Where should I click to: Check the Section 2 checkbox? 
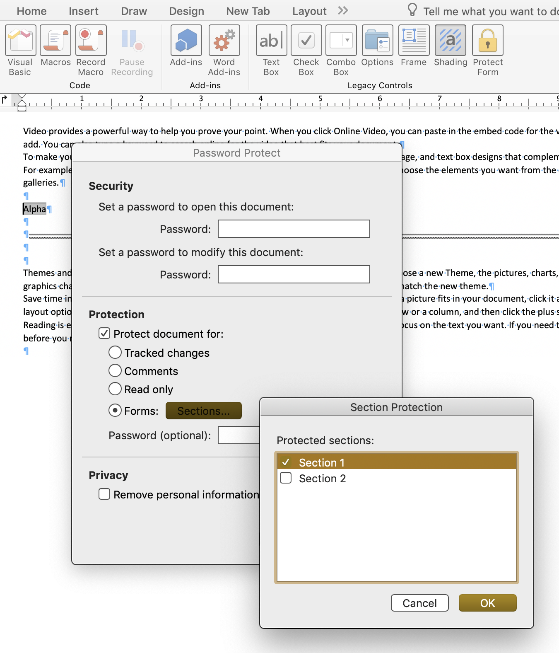click(x=286, y=478)
